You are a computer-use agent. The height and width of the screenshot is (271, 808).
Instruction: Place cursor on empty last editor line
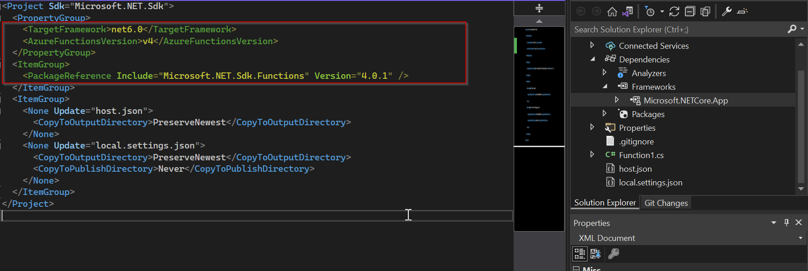(x=257, y=215)
